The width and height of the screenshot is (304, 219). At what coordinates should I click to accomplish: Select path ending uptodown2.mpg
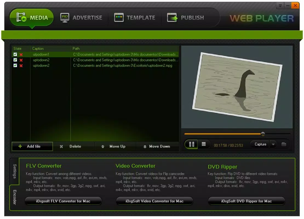pos(122,65)
